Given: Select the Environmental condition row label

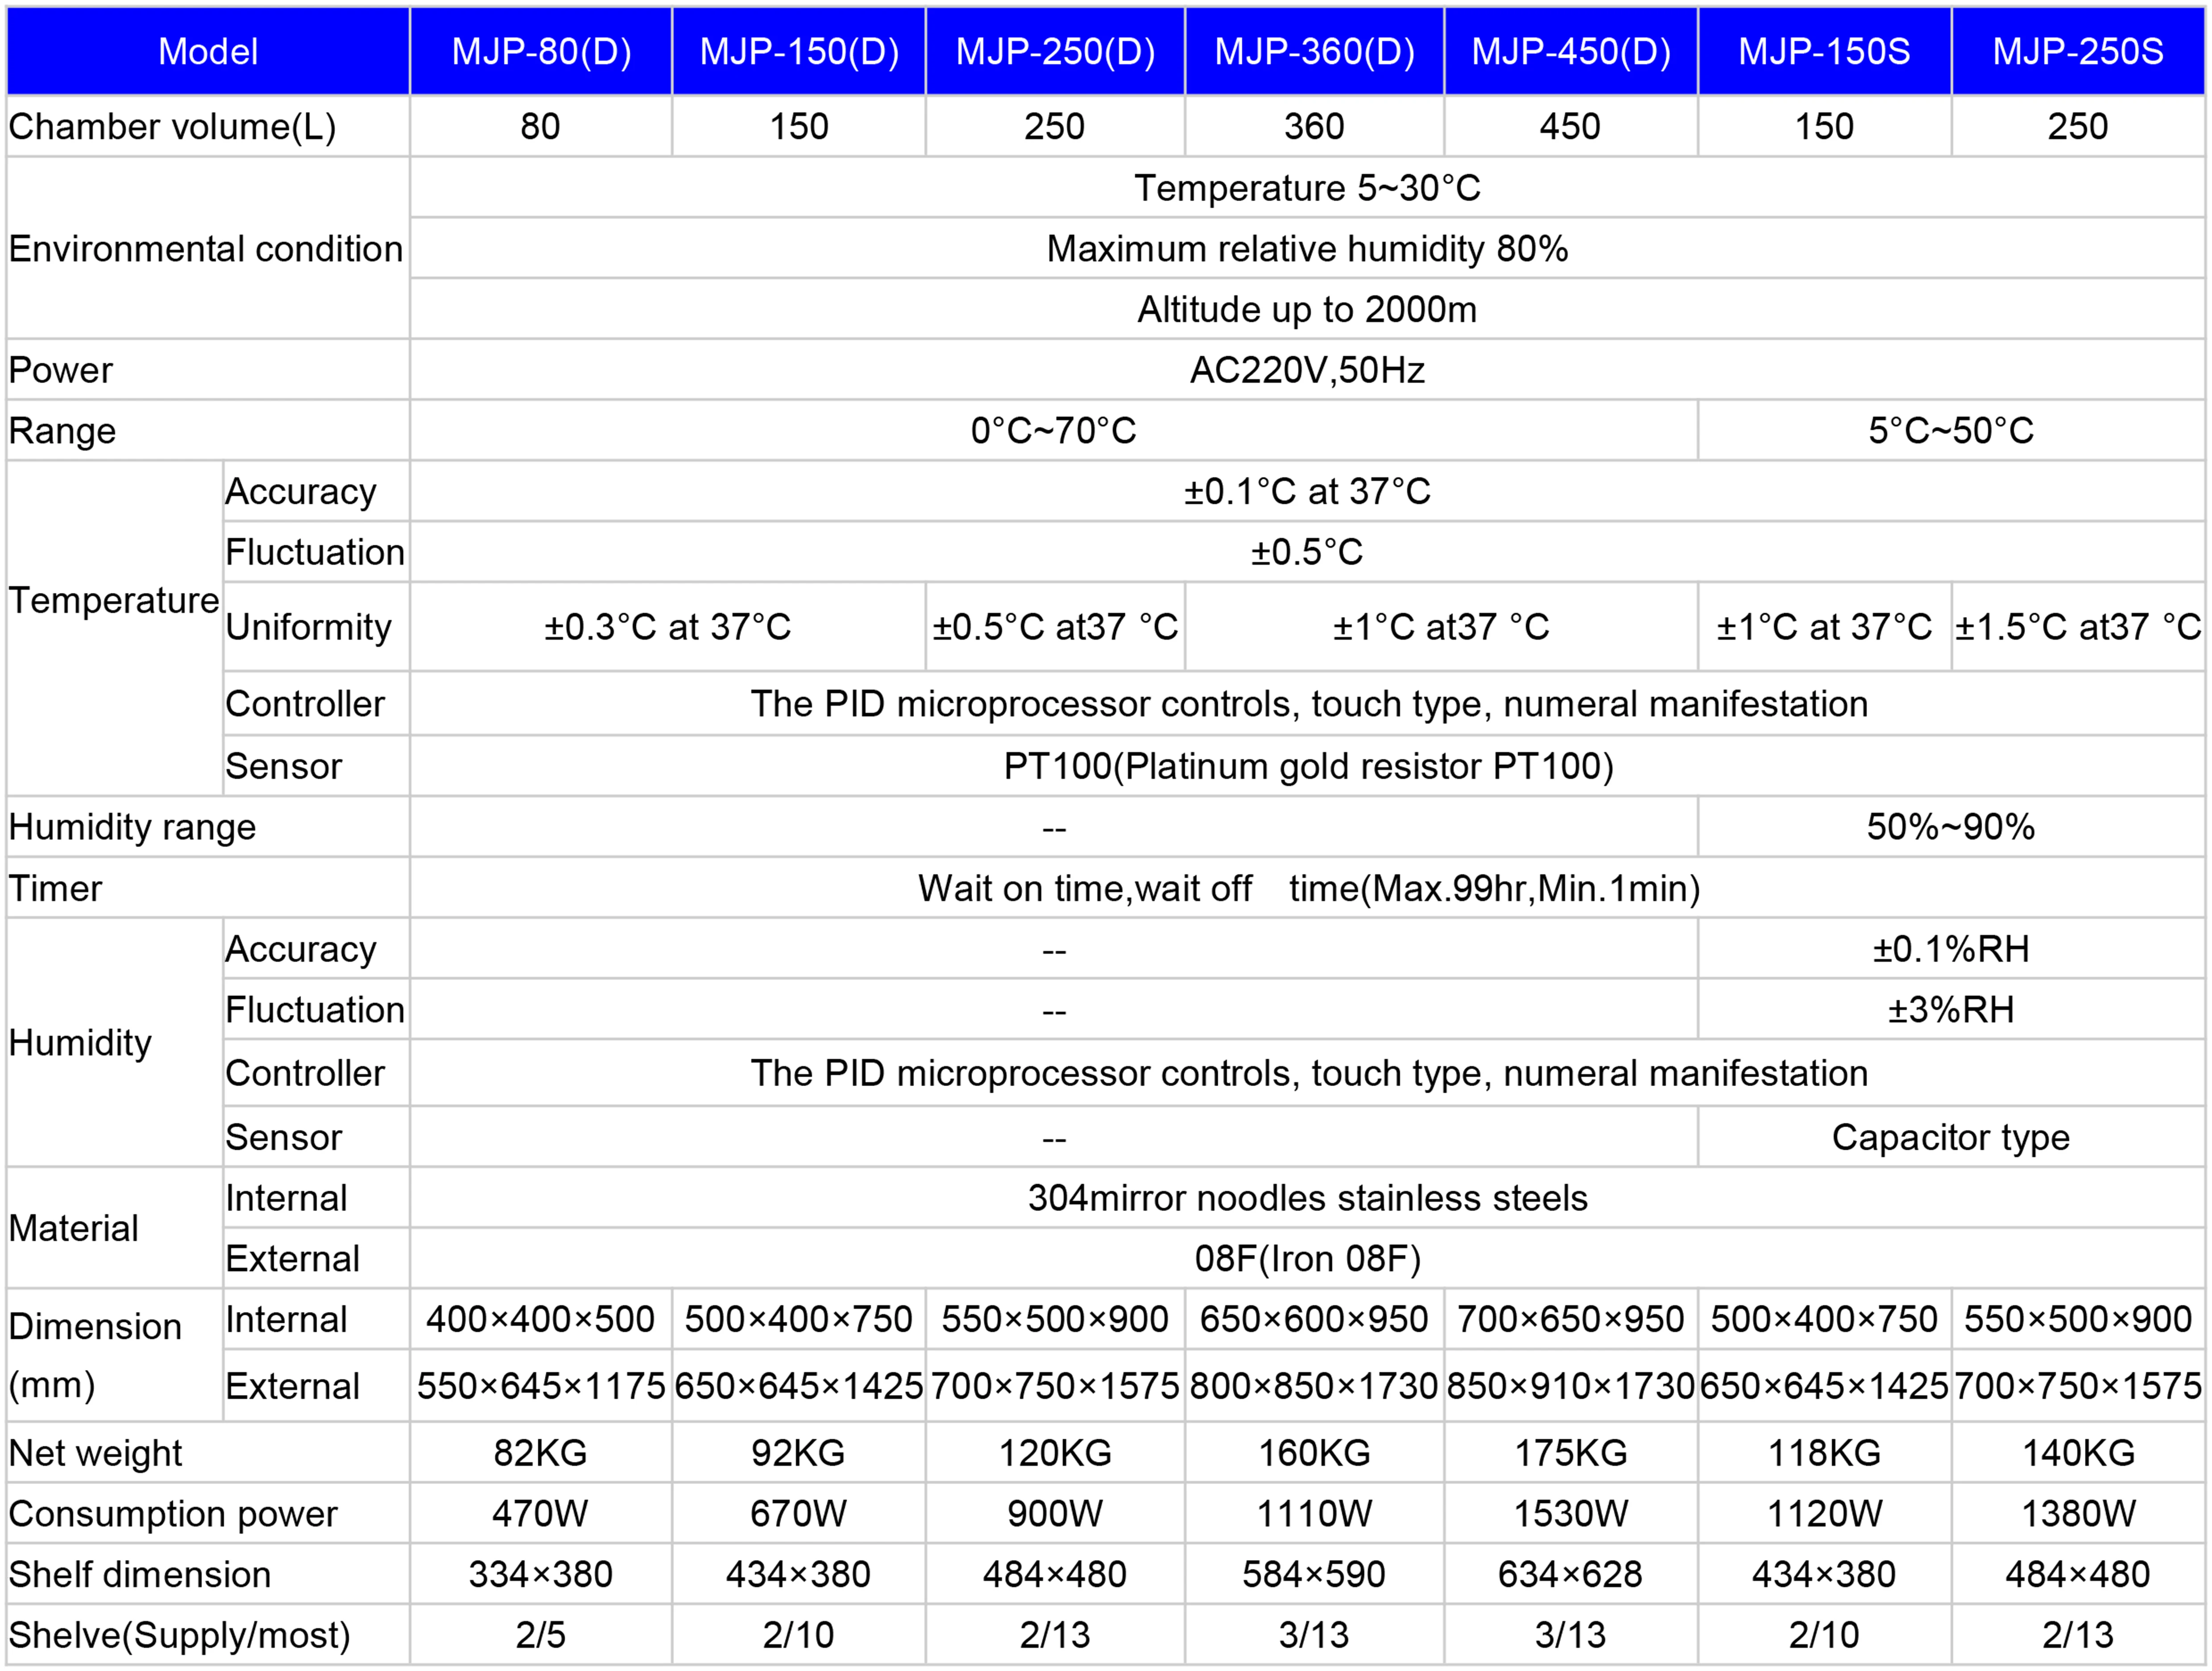Looking at the screenshot, I should [x=206, y=248].
